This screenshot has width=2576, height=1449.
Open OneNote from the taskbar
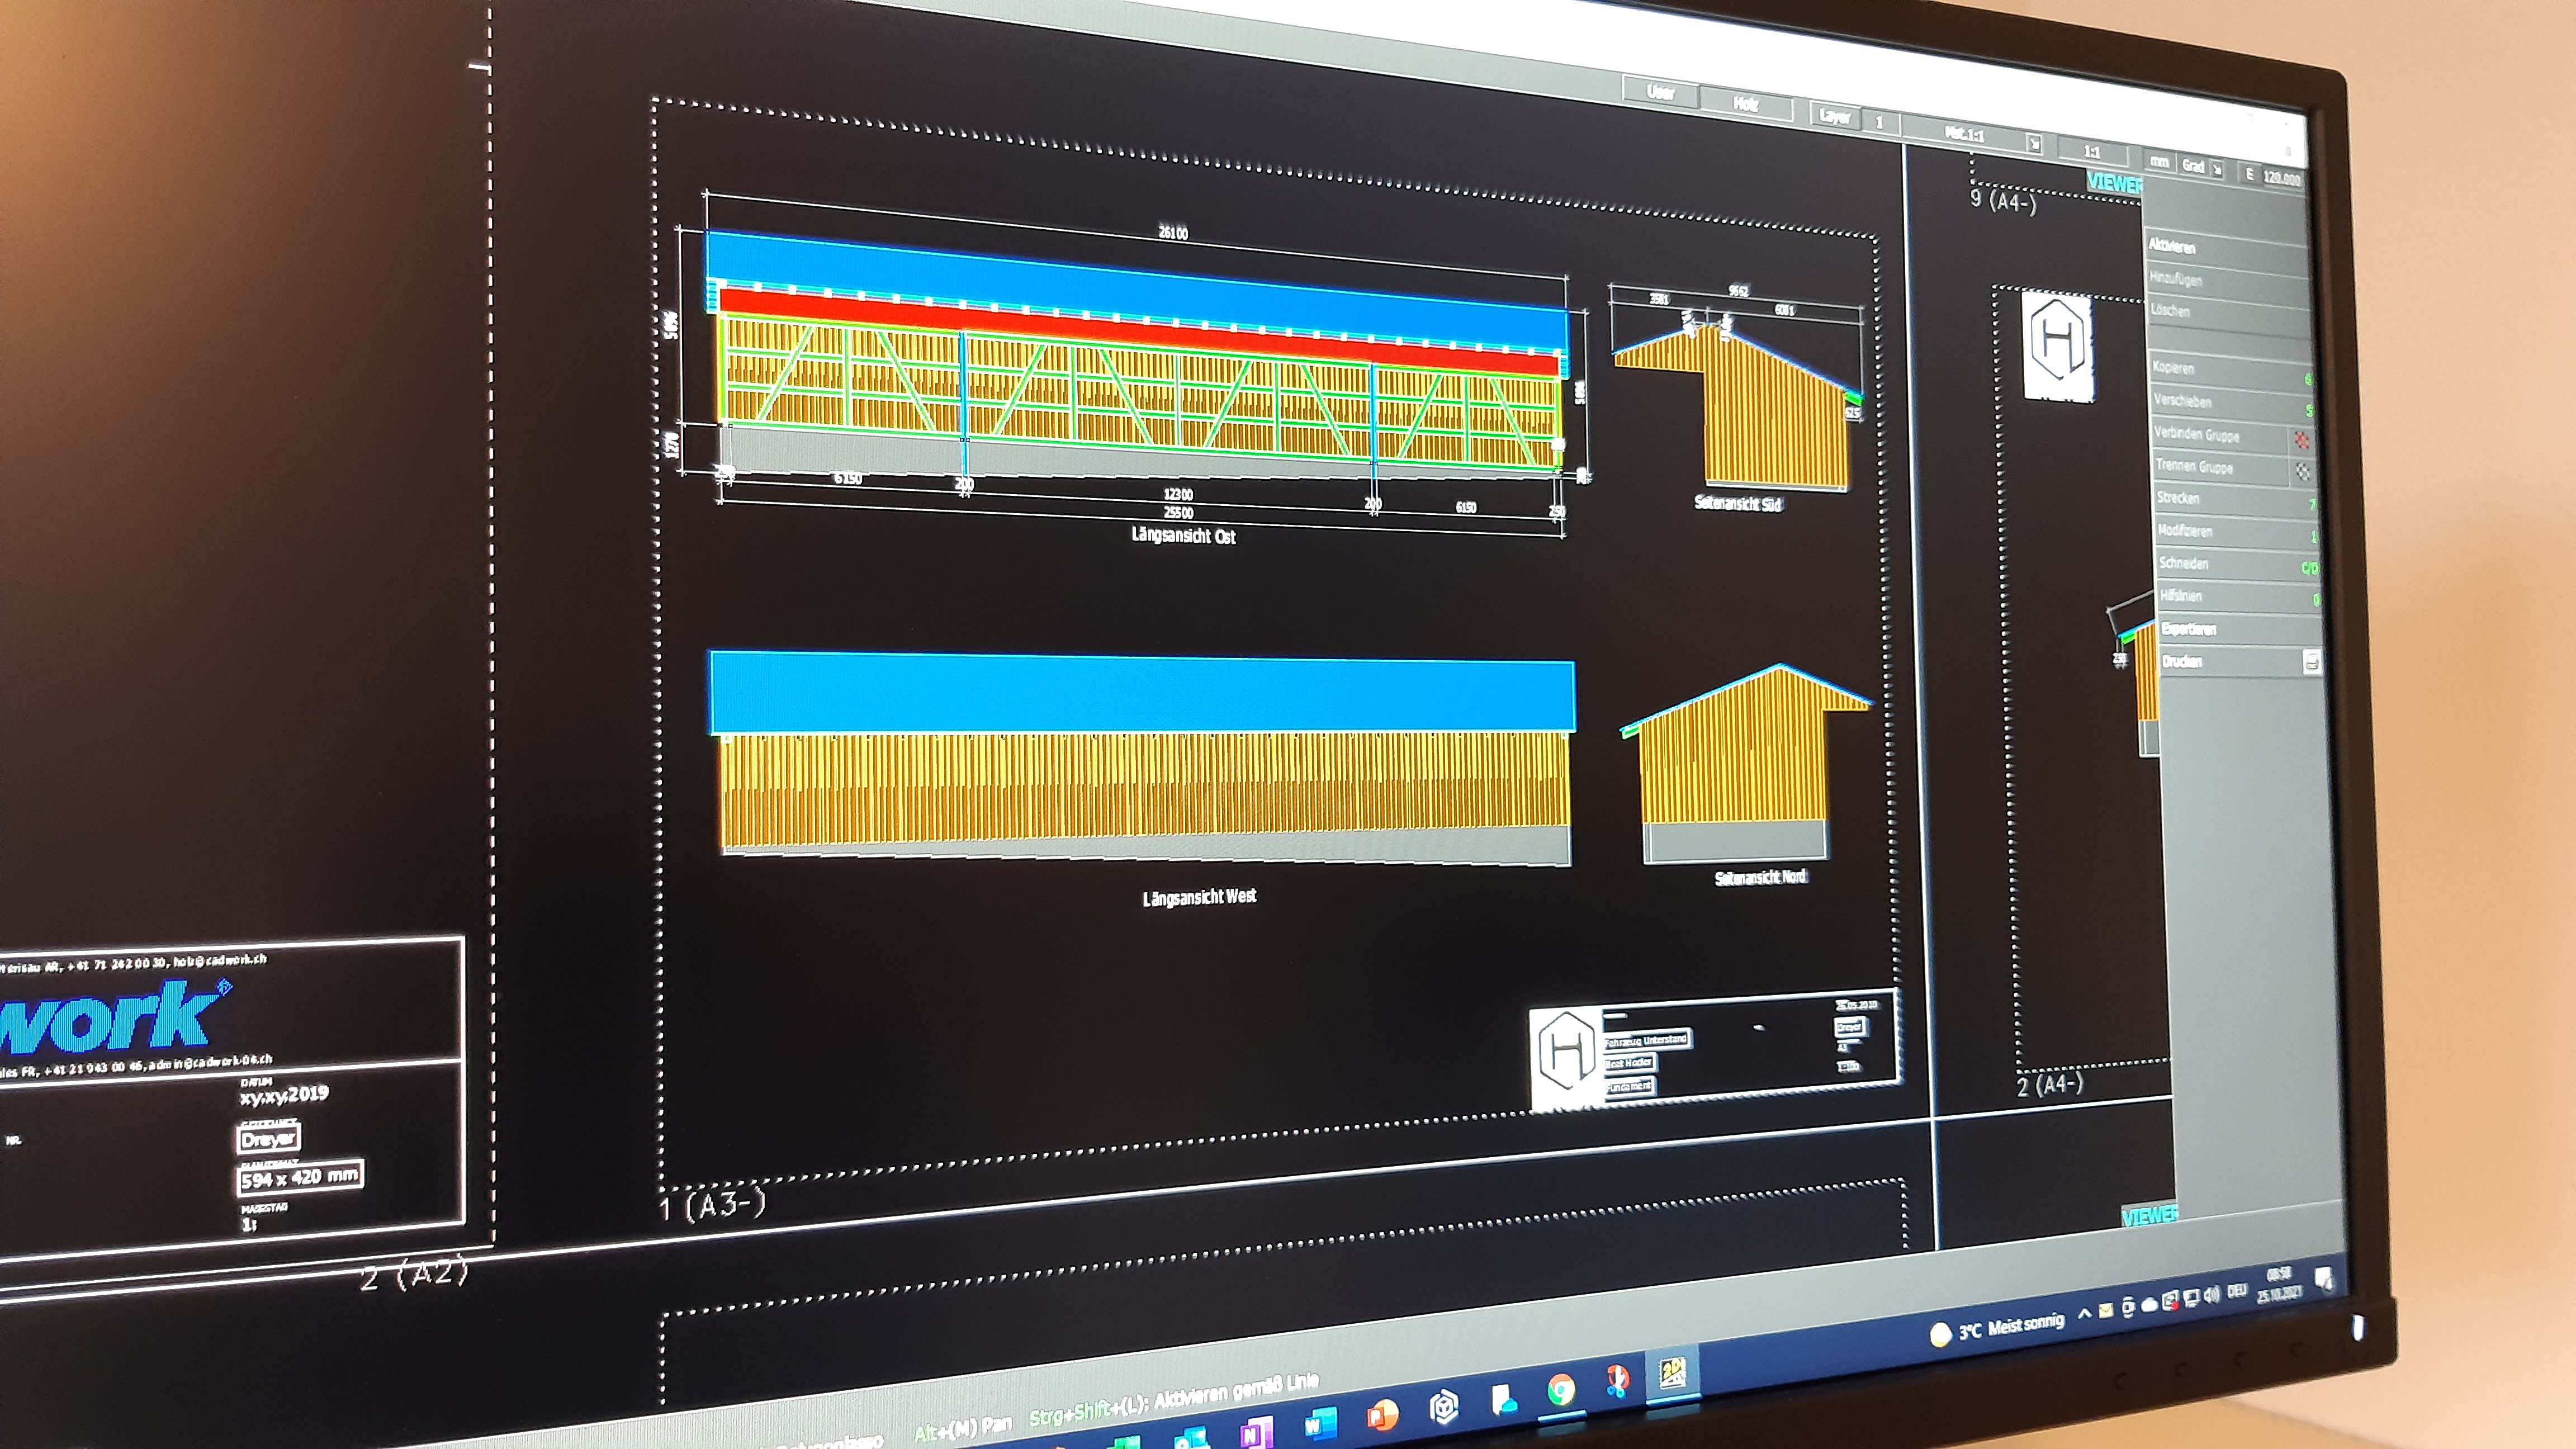coord(1257,1433)
